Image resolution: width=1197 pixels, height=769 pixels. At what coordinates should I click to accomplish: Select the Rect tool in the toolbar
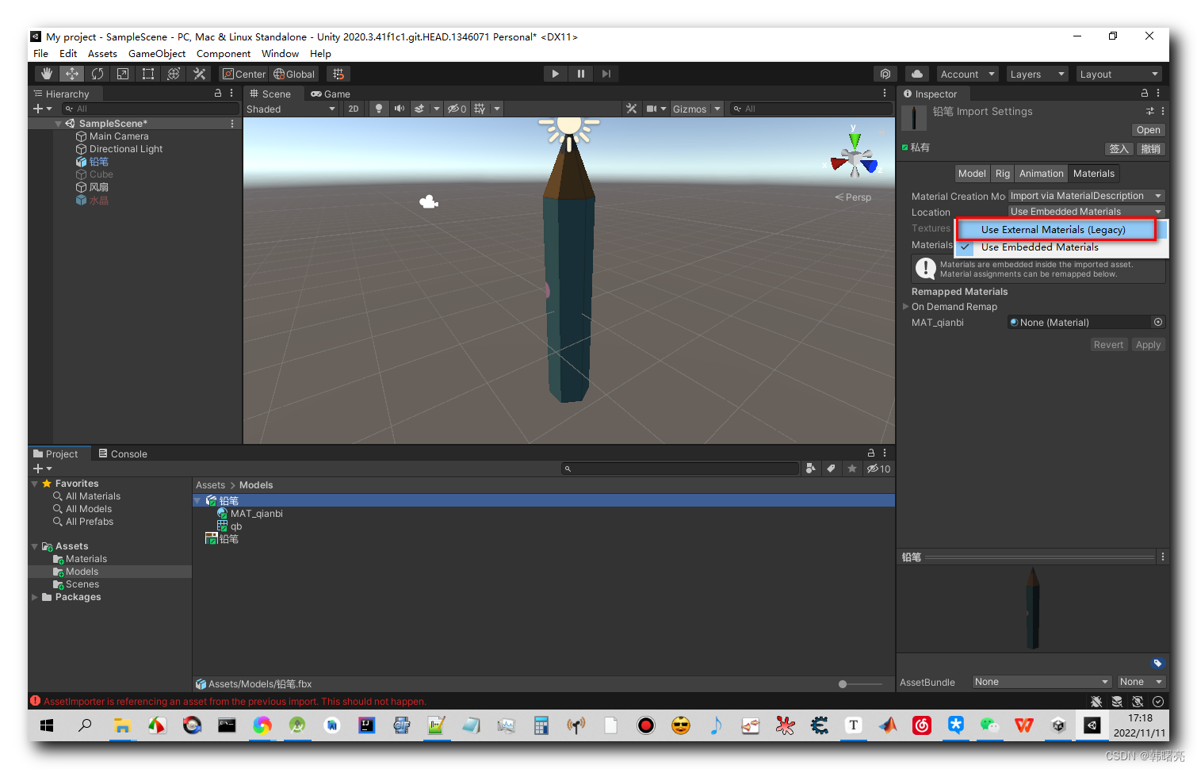pos(148,73)
